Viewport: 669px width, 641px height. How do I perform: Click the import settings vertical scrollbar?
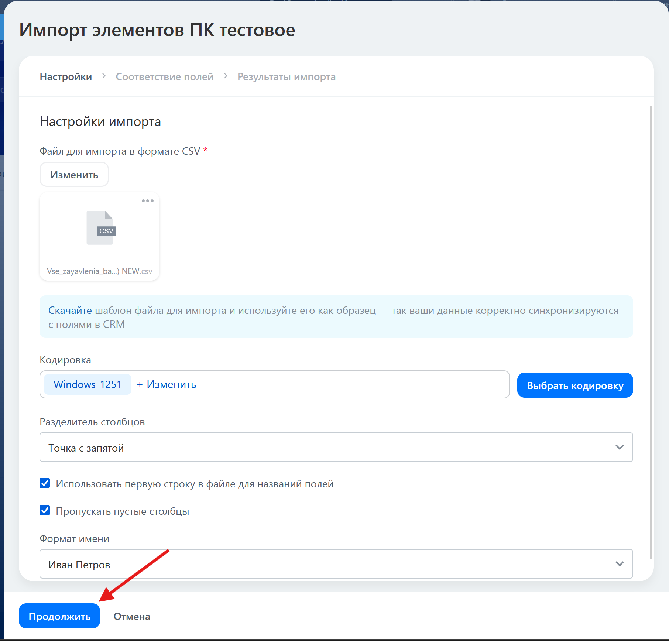coord(651,332)
